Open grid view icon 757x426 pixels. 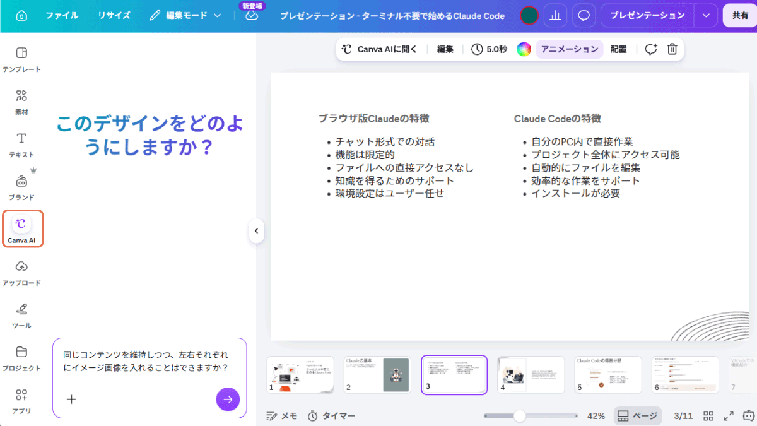pyautogui.click(x=708, y=416)
